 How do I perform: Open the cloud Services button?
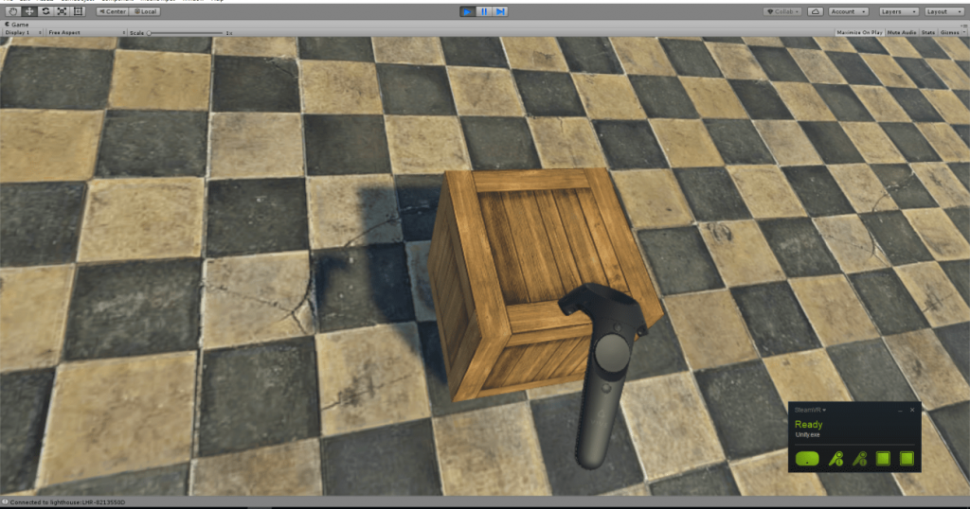[x=816, y=11]
